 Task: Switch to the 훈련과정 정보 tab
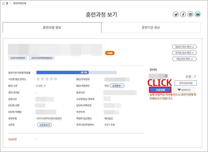[x=52, y=27]
